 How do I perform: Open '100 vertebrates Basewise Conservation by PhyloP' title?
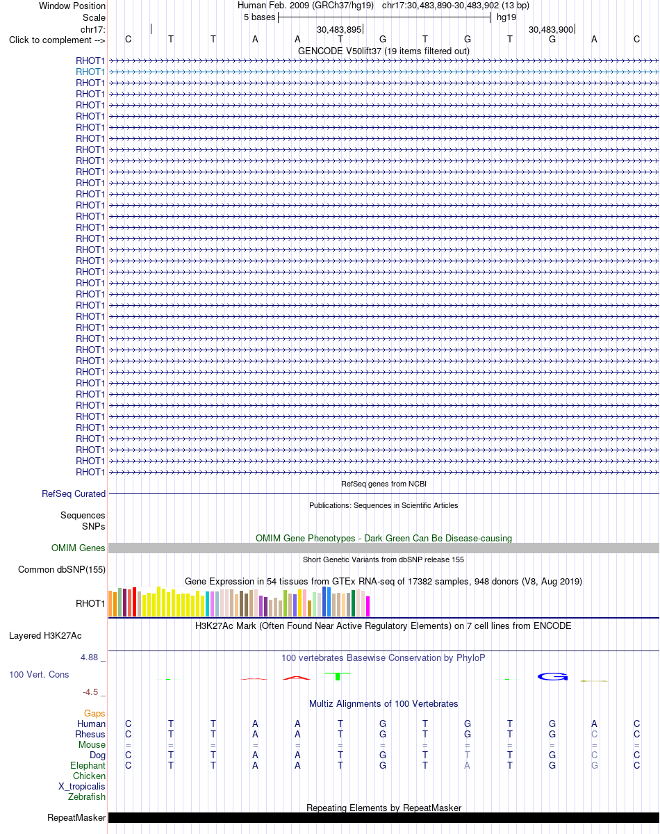click(x=383, y=657)
